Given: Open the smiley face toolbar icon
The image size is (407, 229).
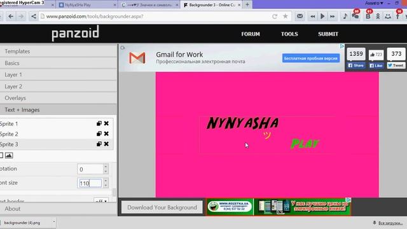Looking at the screenshot, I should pyautogui.click(x=388, y=17).
